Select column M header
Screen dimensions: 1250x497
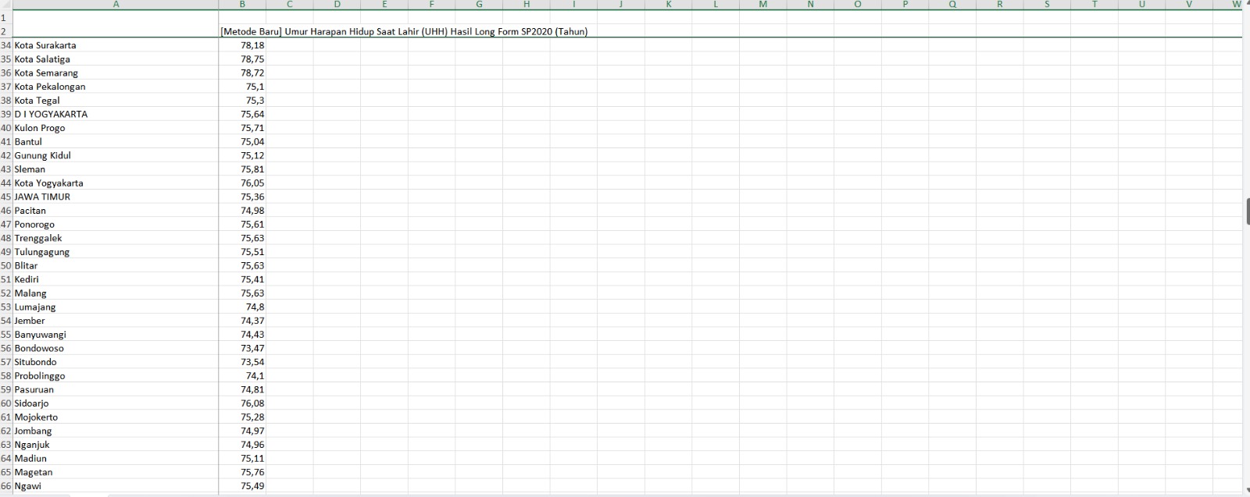pos(763,5)
